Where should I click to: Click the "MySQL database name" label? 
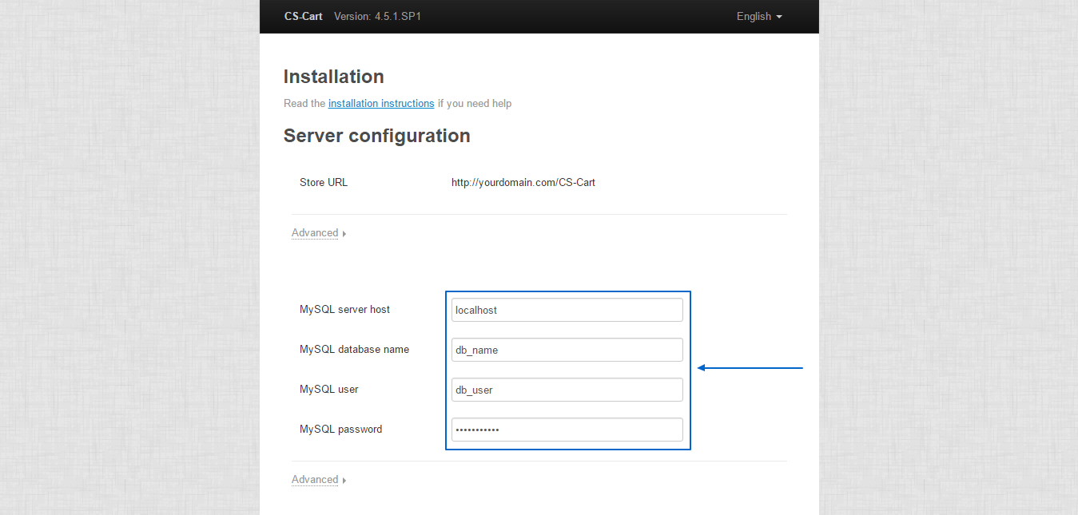click(x=354, y=350)
